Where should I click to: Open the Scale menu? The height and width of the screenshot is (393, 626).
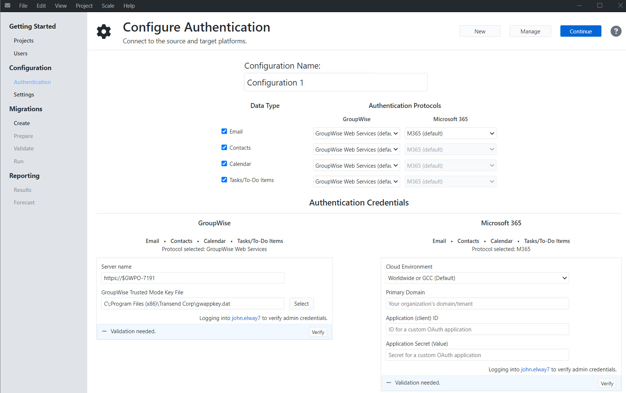pos(108,6)
